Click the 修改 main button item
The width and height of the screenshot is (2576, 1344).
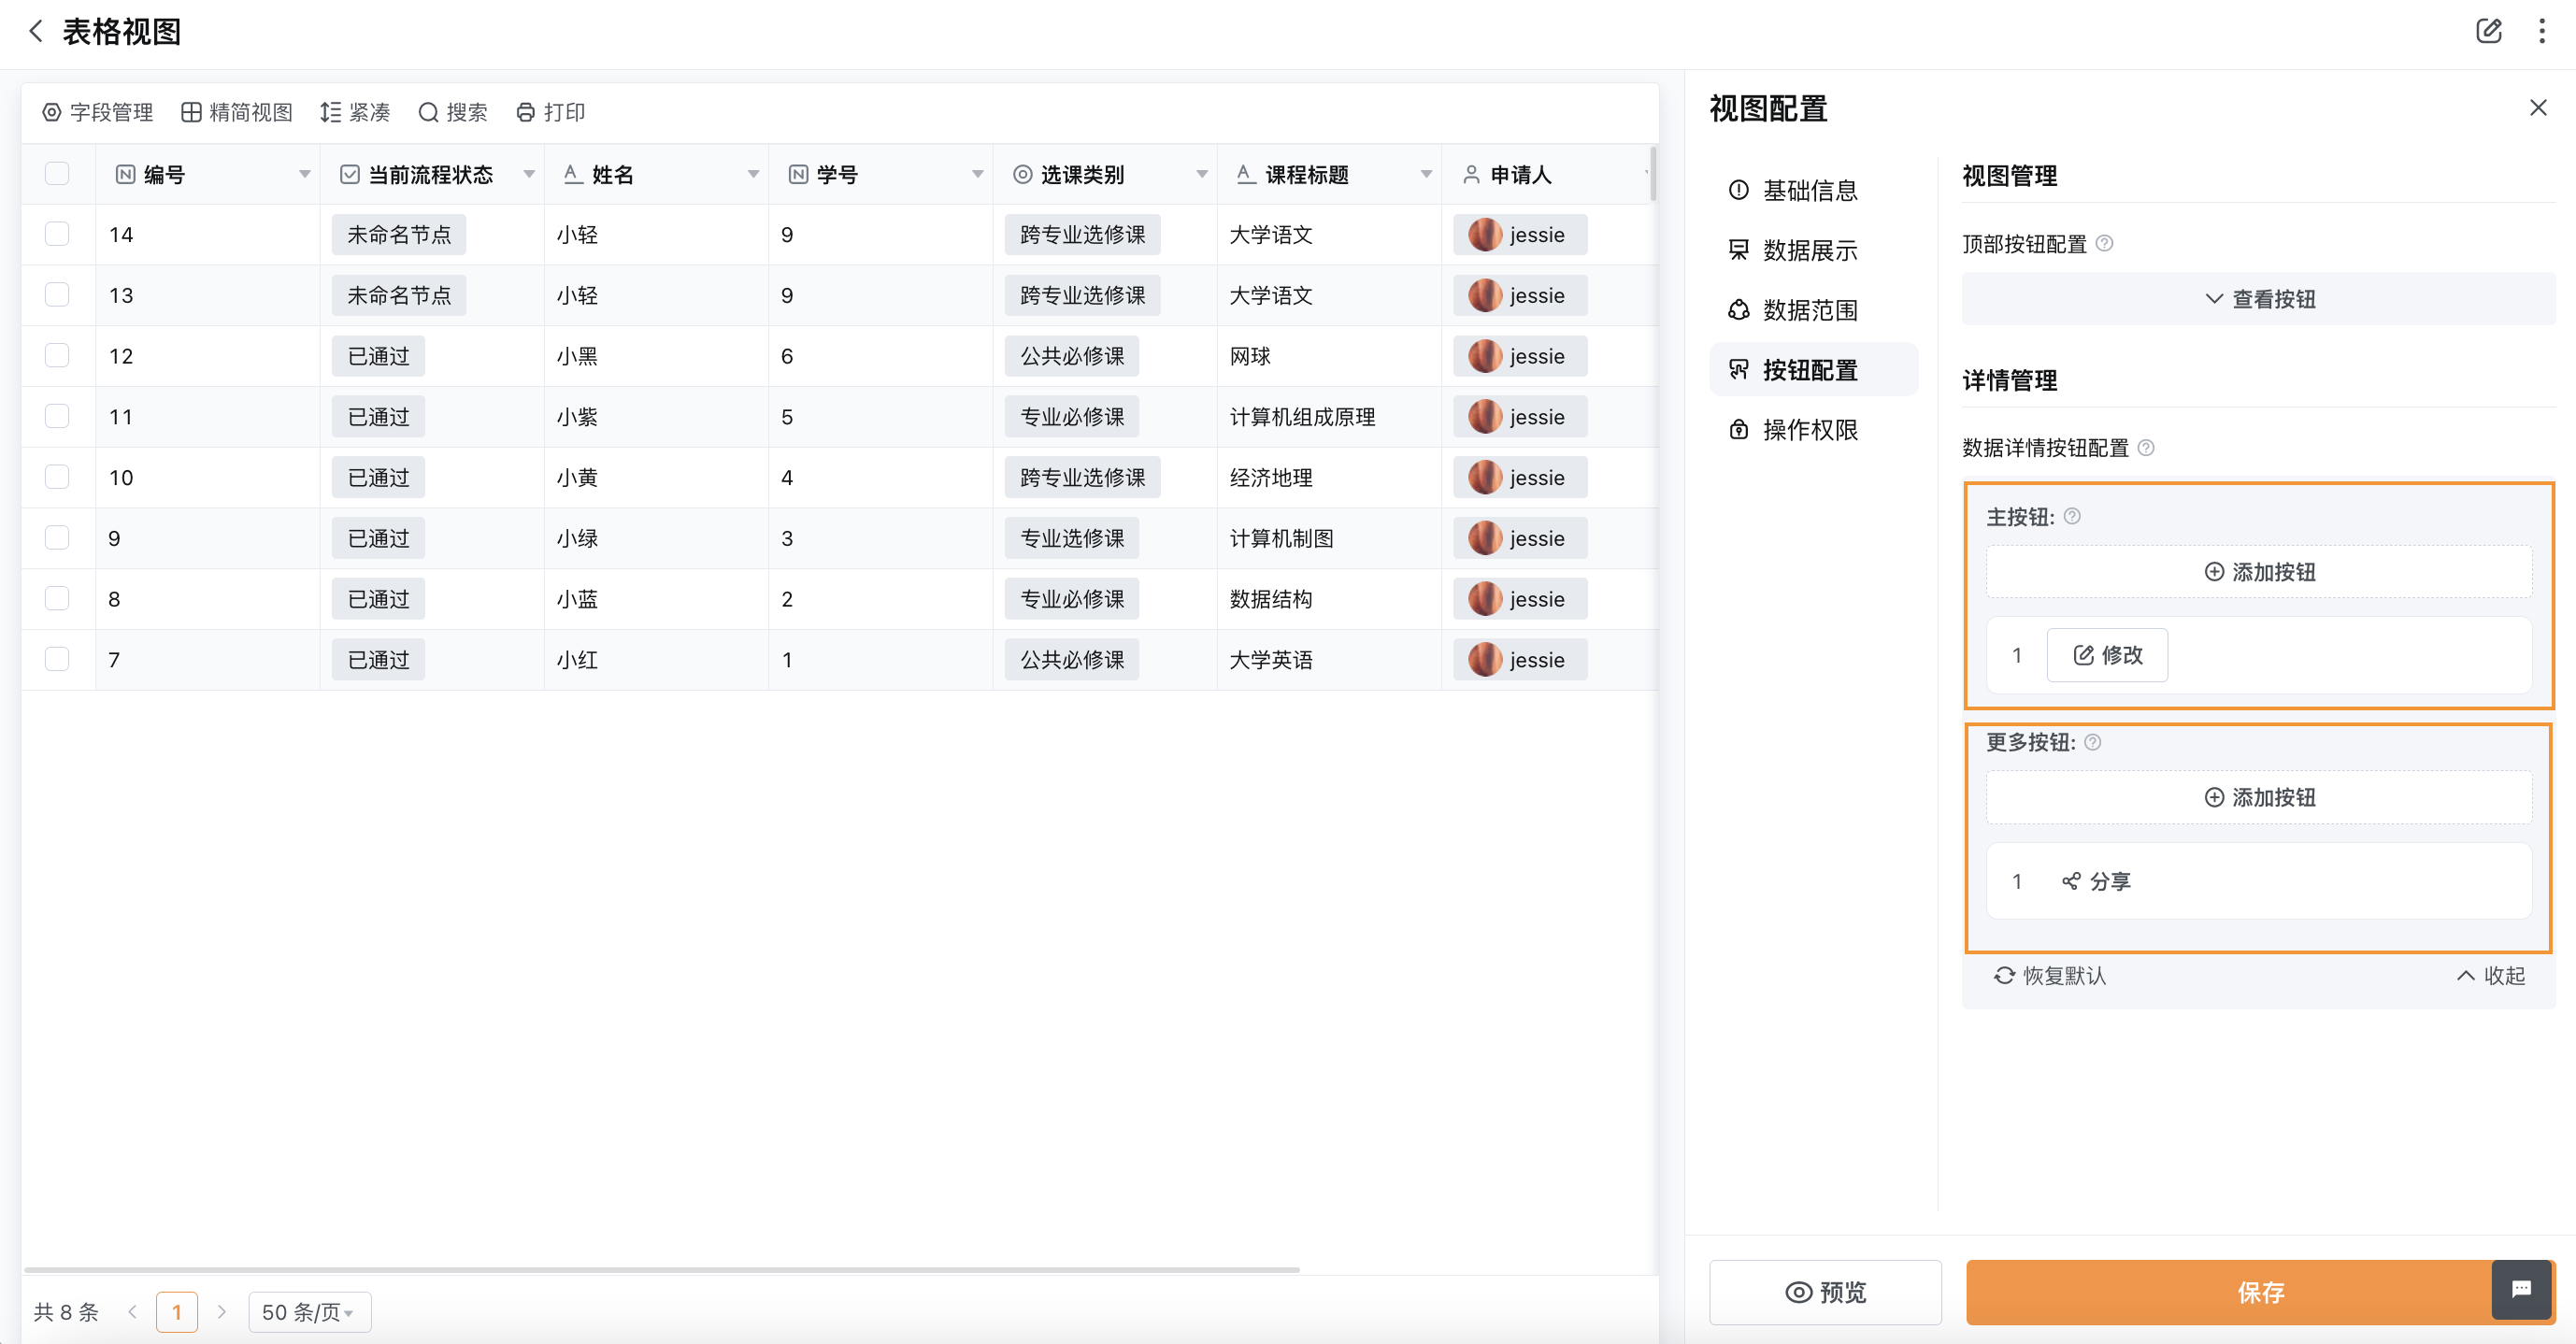tap(2107, 655)
